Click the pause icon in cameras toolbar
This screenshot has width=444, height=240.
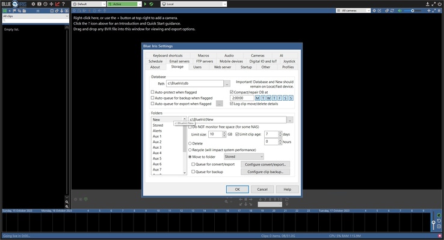439,10
